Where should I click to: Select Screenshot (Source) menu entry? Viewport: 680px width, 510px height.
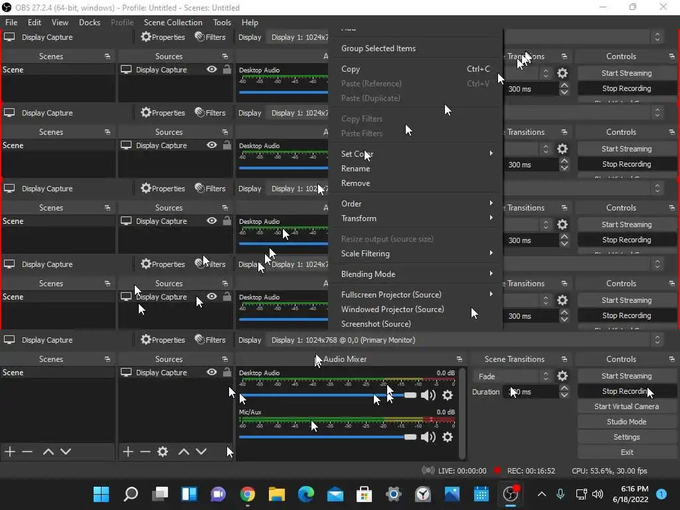coord(416,323)
